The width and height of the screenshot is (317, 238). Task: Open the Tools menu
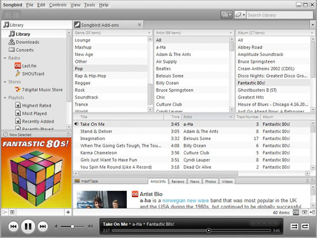pyautogui.click(x=89, y=5)
